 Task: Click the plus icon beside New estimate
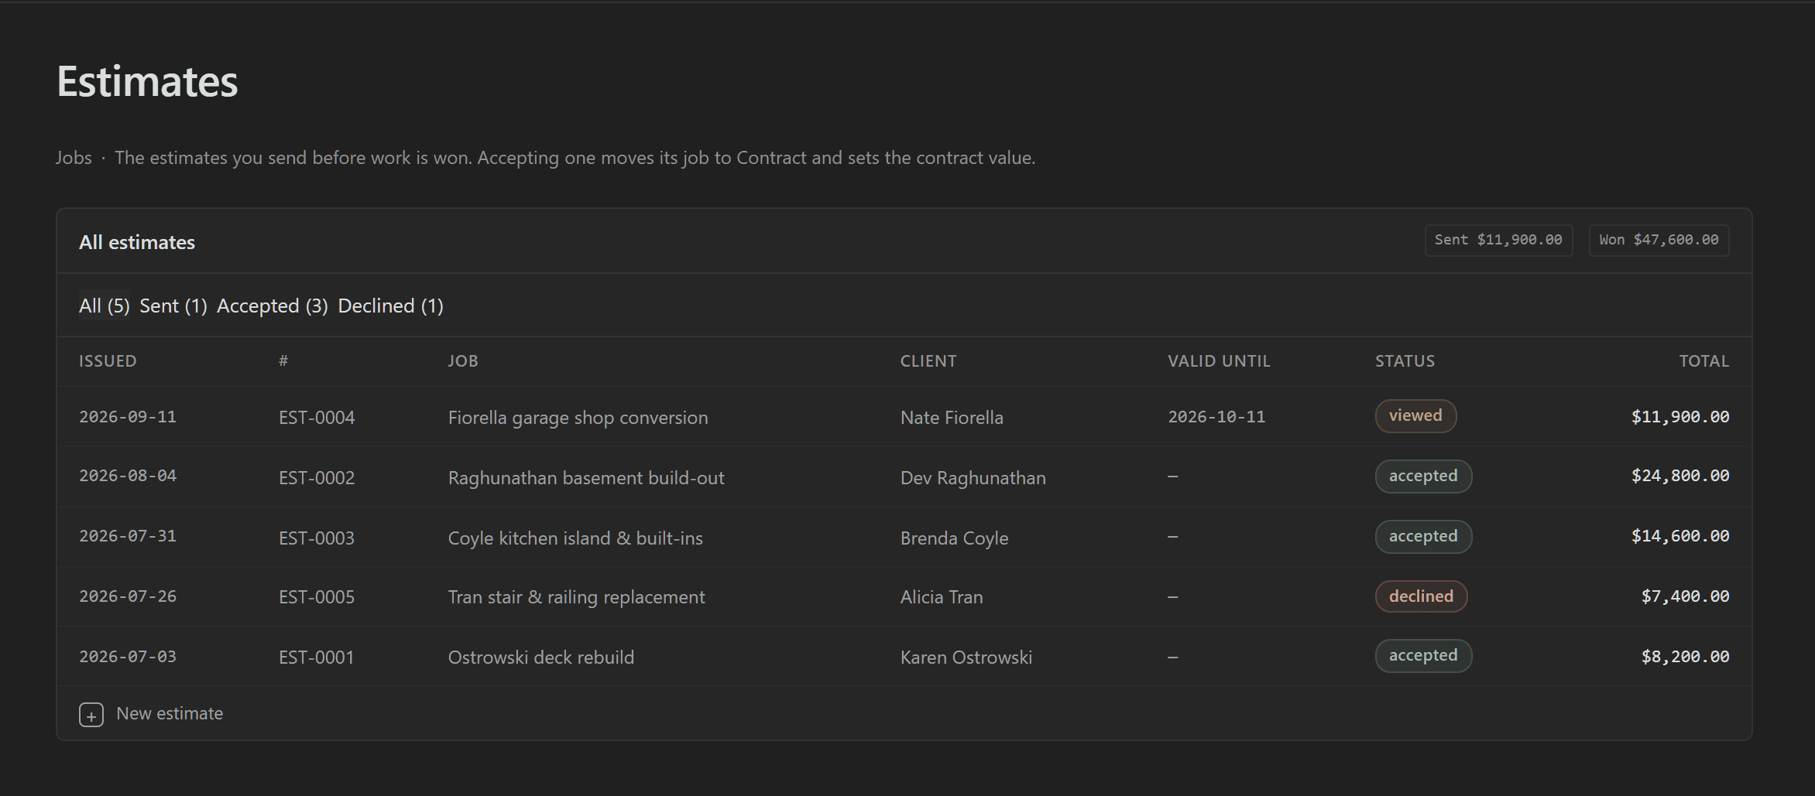coord(91,715)
